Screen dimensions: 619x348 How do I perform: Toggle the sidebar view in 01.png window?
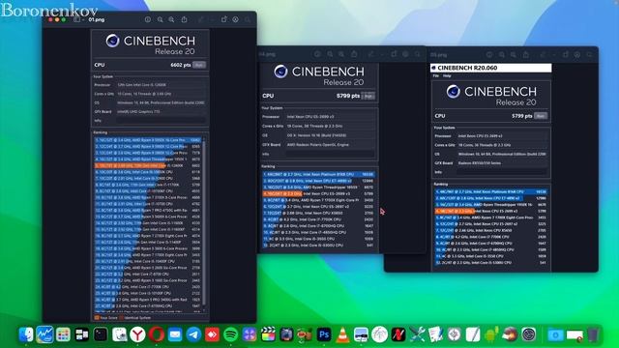[76, 19]
